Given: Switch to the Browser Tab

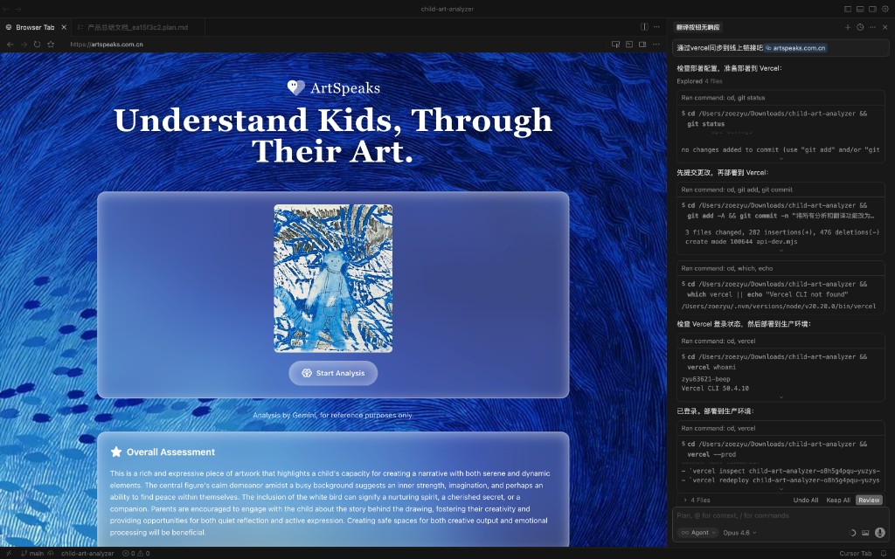Looking at the screenshot, I should coord(33,26).
